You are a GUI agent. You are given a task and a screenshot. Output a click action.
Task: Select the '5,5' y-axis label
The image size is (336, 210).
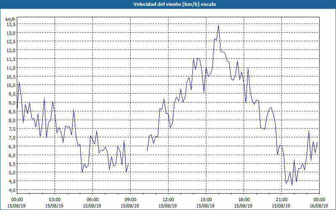[12, 164]
